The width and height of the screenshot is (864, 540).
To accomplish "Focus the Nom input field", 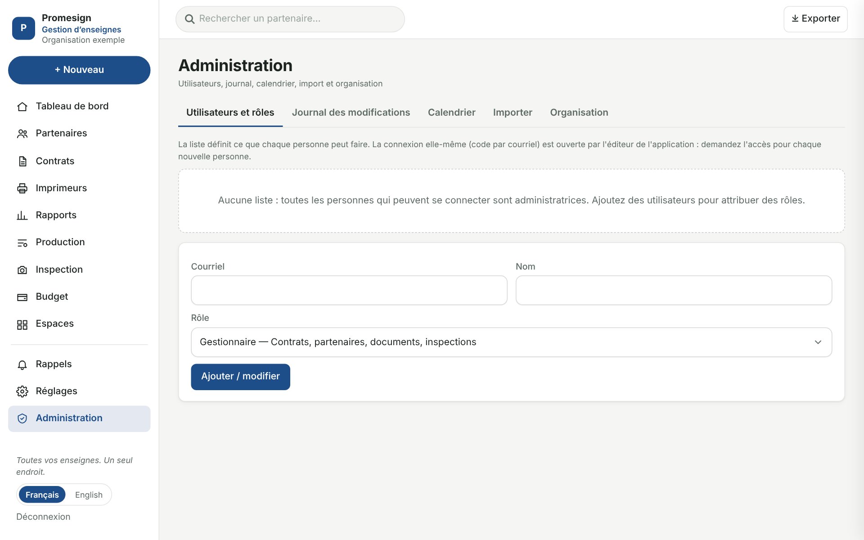I will click(x=674, y=290).
